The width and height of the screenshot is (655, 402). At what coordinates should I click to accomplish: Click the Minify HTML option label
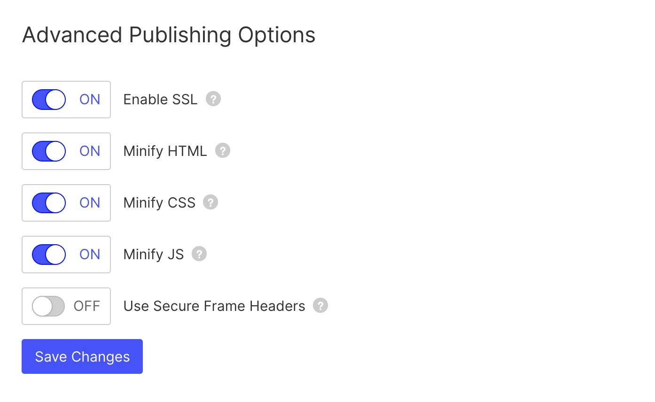pyautogui.click(x=165, y=151)
